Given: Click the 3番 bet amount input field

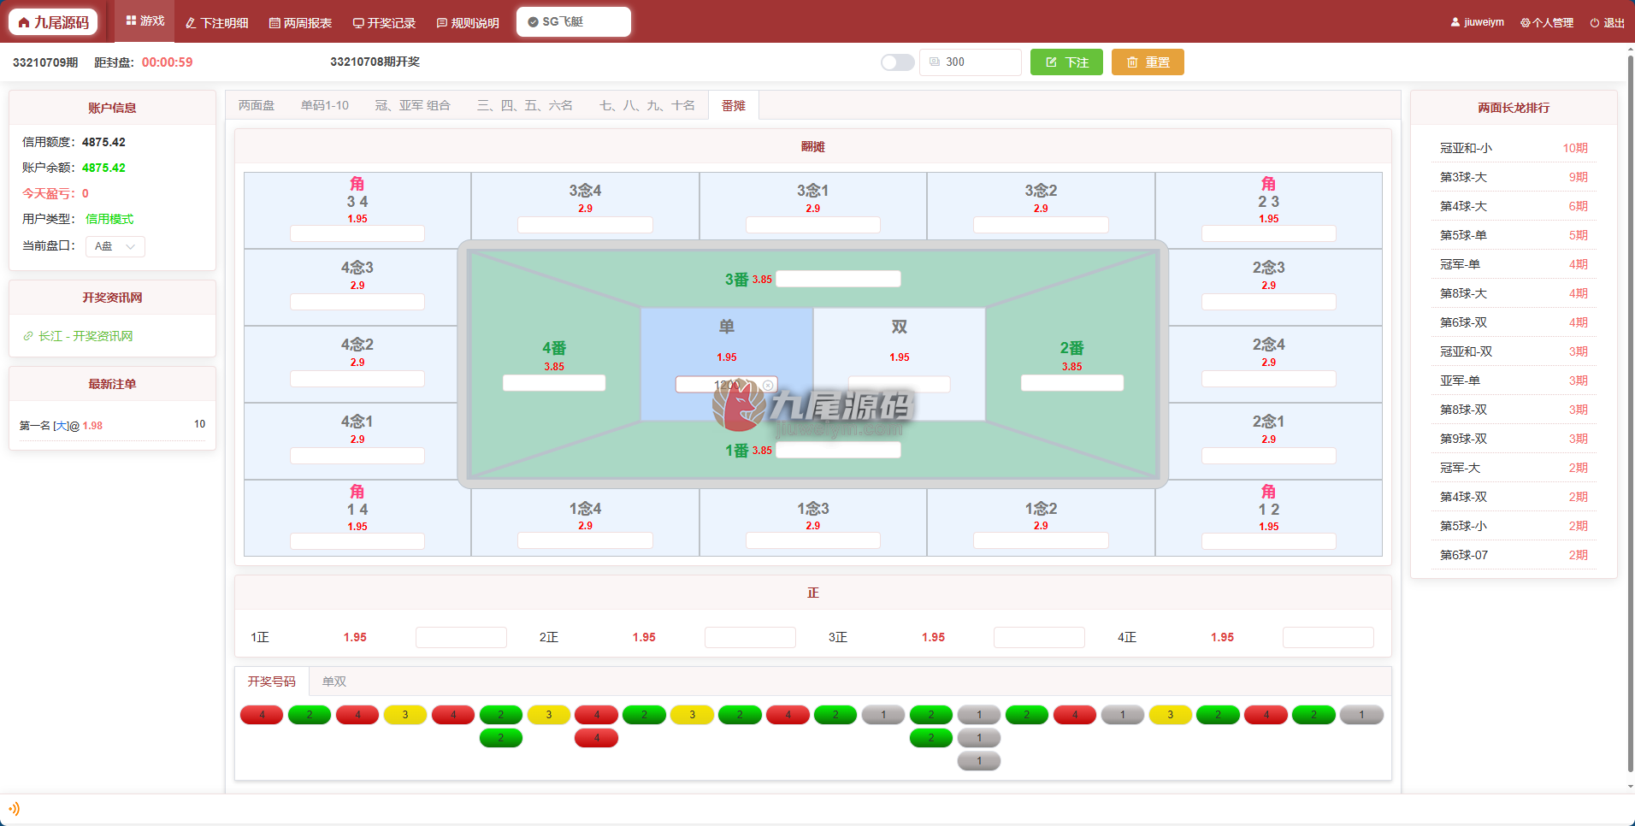Looking at the screenshot, I should coord(838,279).
